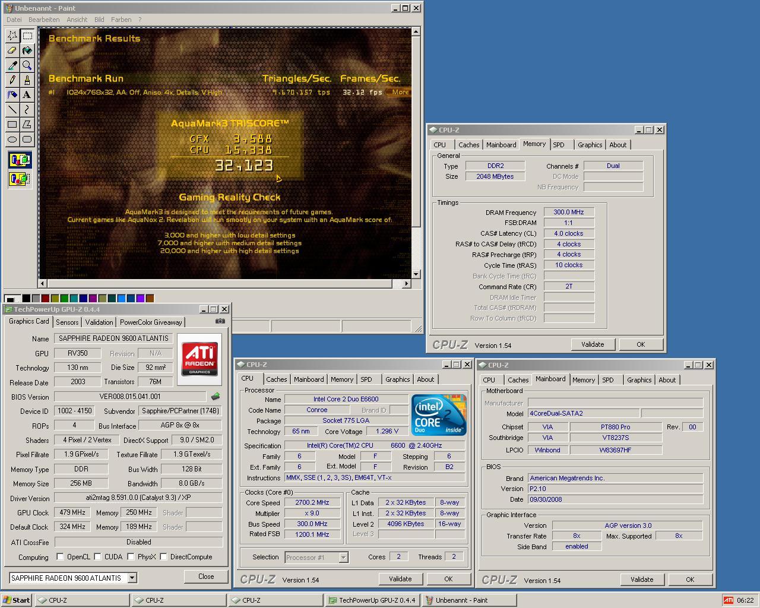This screenshot has width=760, height=608.
Task: Click the GPU-Z title bar icon
Action: 8,309
